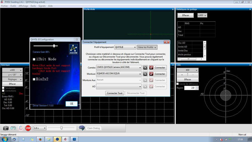Viewport: 252px width, 142px height.
Task: Open Firefox from the taskbar
Action: (x=40, y=139)
